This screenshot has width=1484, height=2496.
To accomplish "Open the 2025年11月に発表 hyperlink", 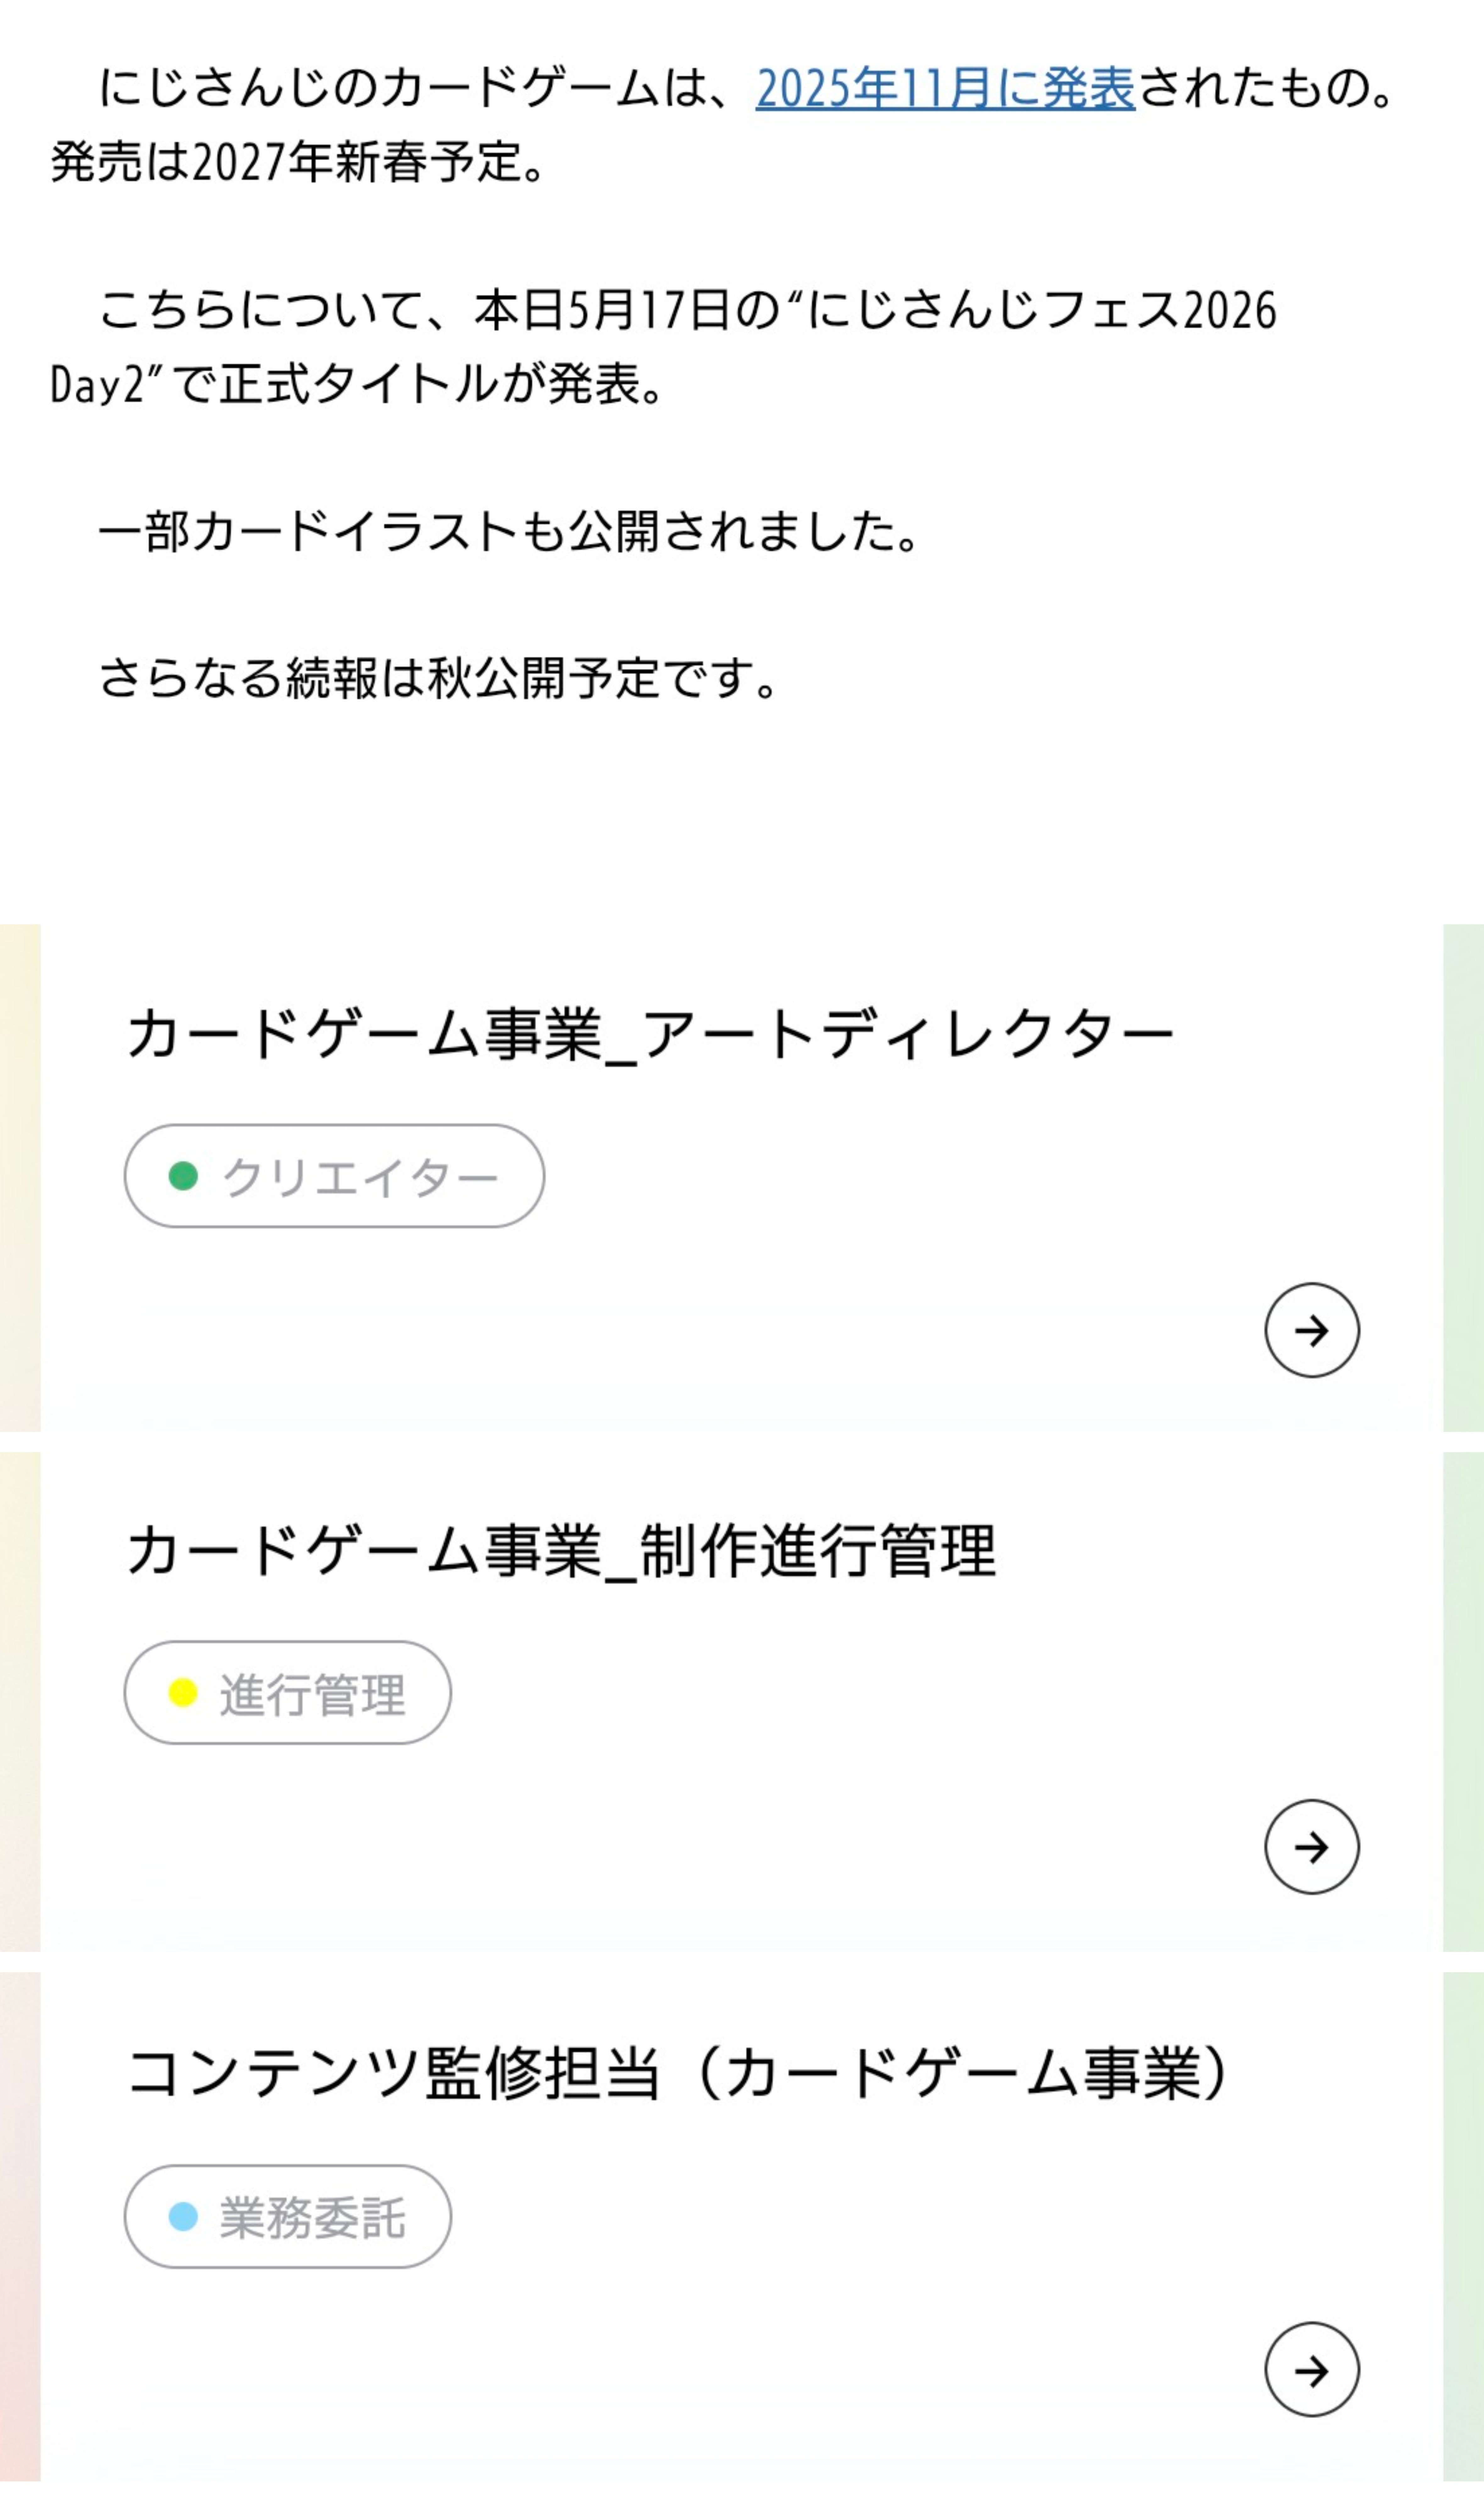I will click(x=945, y=88).
